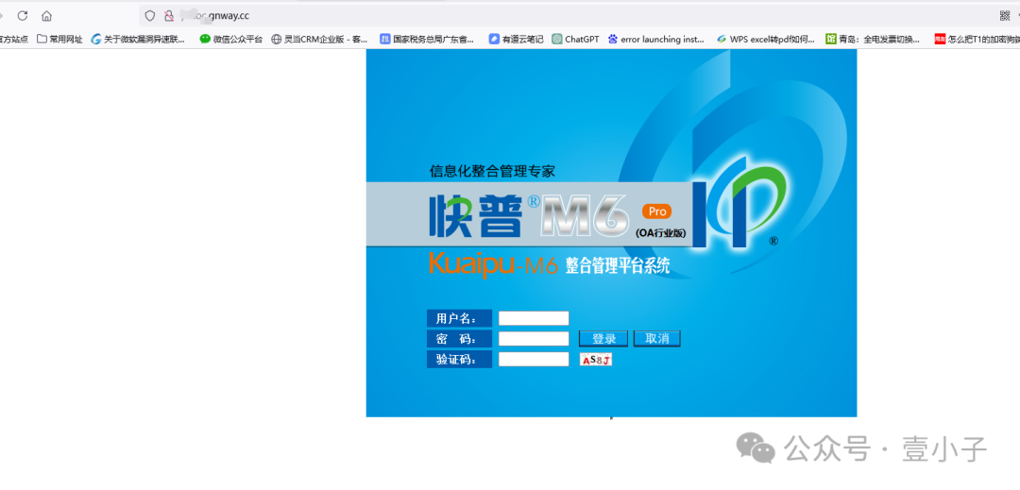Open the 灵当CRM企业版 bookmark
This screenshot has height=490, width=1020.
click(319, 39)
